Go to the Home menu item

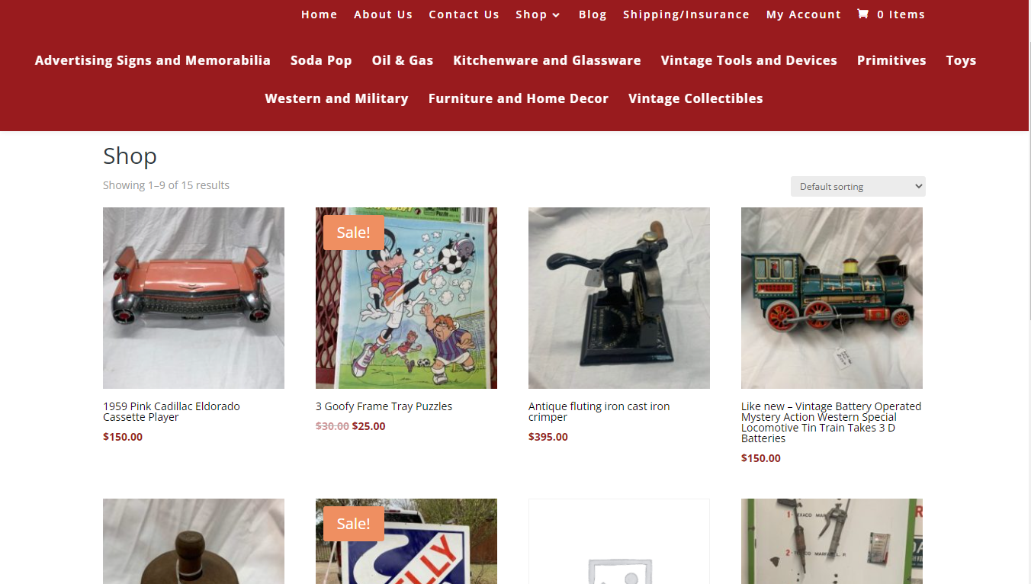[x=319, y=14]
